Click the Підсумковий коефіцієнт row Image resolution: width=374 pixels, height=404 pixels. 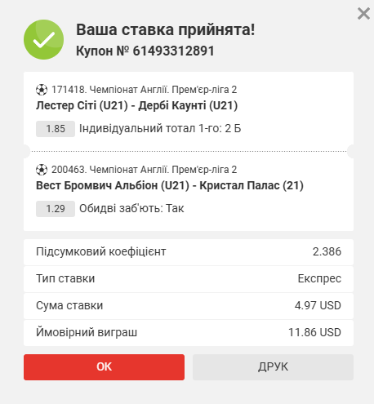pos(189,252)
